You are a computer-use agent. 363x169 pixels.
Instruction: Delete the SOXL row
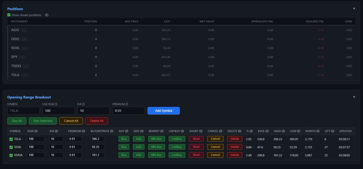click(235, 147)
